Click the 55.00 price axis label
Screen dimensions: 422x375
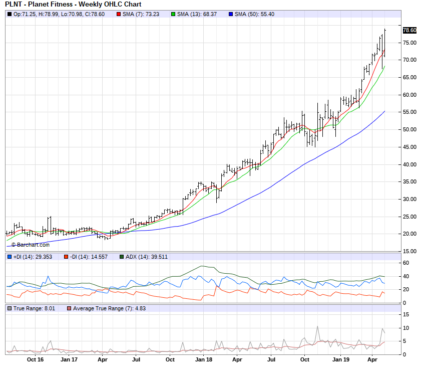409,112
